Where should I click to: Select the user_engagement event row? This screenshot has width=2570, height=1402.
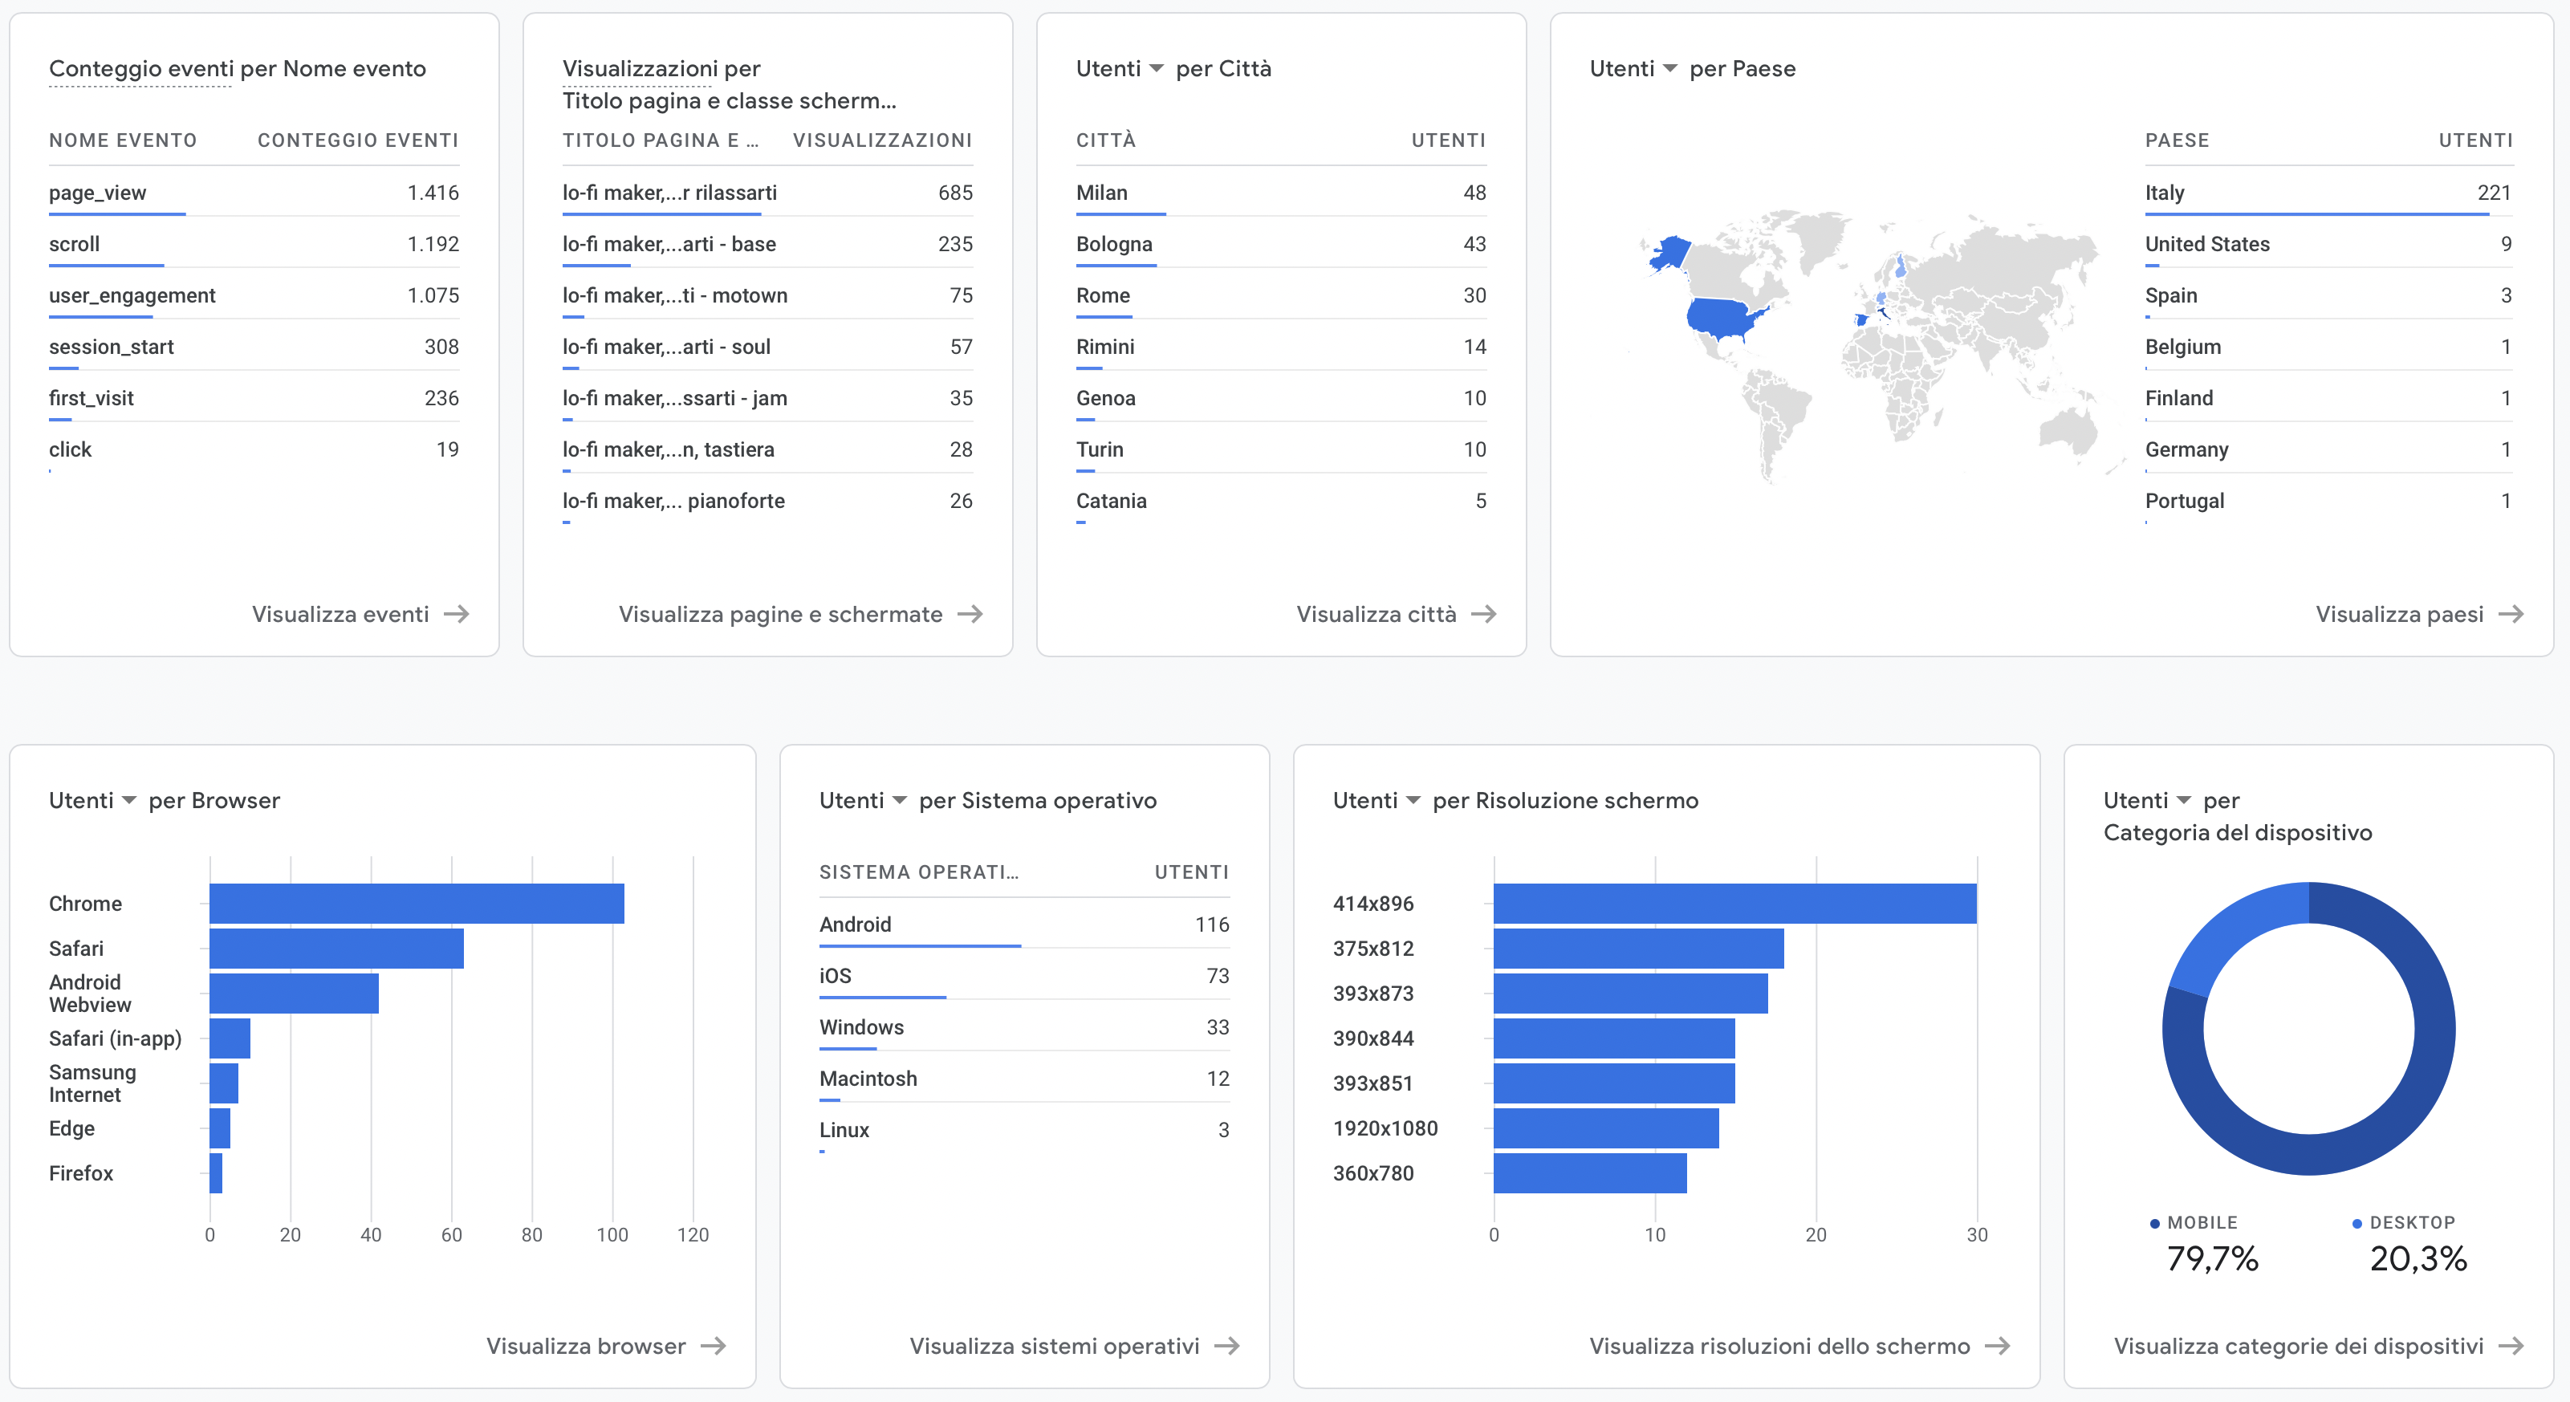[254, 295]
